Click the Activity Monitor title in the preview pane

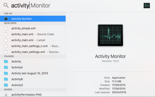pyautogui.click(x=110, y=56)
